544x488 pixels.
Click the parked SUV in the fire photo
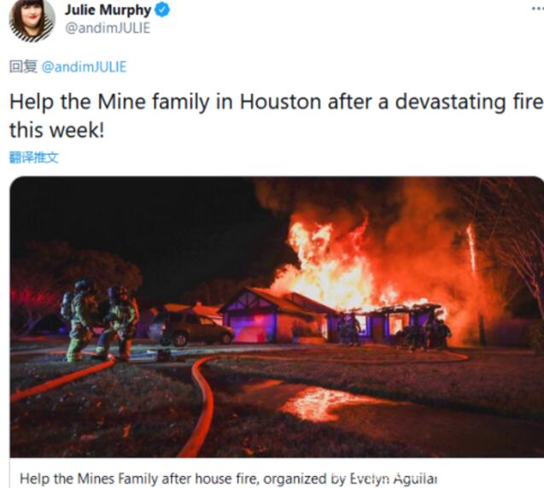coord(190,328)
